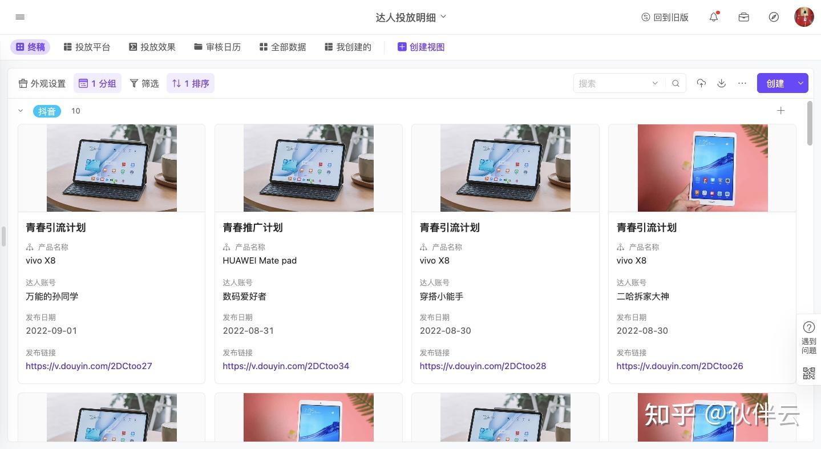The width and height of the screenshot is (821, 449).
Task: Click the 万能的孙同学 account name
Action: click(52, 296)
